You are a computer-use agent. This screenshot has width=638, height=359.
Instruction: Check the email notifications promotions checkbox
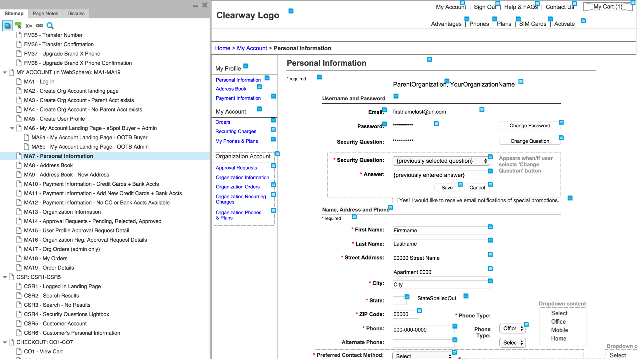395,200
